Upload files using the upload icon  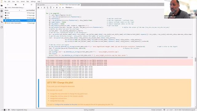[23, 5]
